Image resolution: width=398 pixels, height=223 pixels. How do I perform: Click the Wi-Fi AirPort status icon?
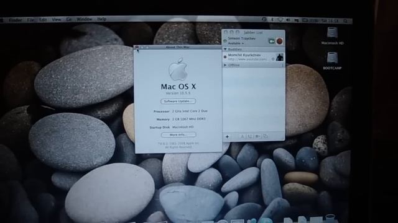point(280,19)
